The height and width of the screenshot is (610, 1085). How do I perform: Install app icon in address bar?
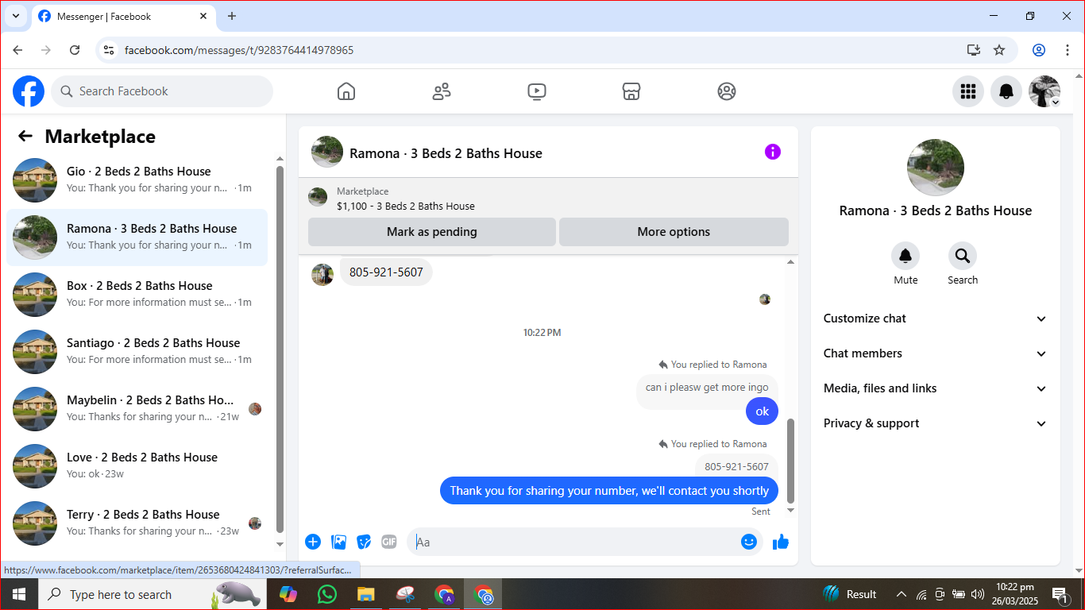coord(974,50)
